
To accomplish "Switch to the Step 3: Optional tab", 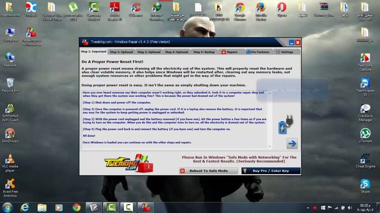I will click(x=149, y=52).
